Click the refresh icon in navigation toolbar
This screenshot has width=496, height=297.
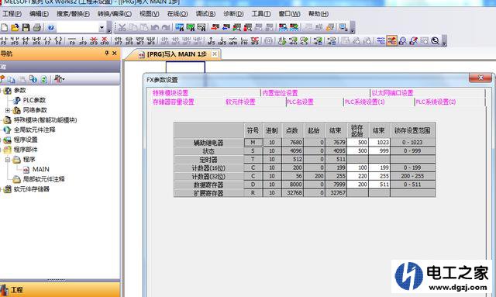pos(44,79)
